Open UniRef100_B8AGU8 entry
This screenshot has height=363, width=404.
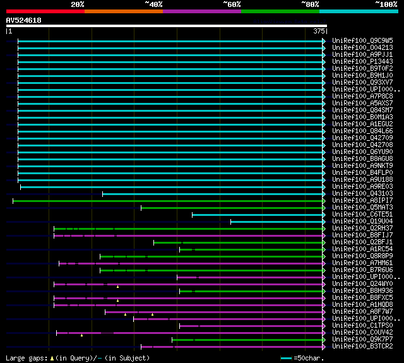[x=362, y=159]
